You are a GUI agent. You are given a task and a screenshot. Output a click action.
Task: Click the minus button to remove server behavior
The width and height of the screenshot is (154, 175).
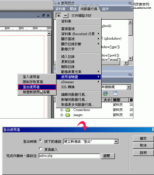point(66,15)
